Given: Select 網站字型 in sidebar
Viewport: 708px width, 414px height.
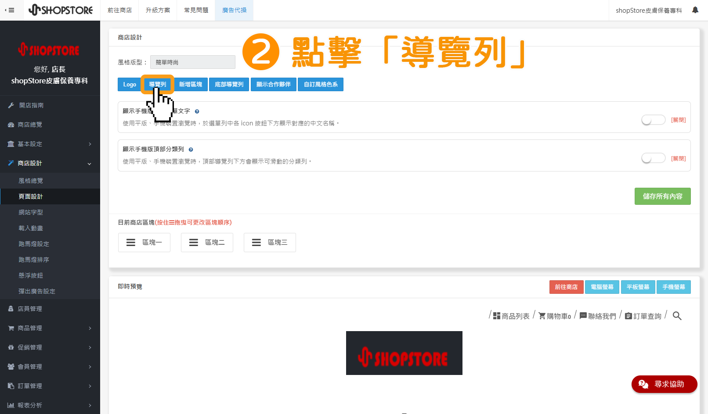Looking at the screenshot, I should [x=50, y=212].
